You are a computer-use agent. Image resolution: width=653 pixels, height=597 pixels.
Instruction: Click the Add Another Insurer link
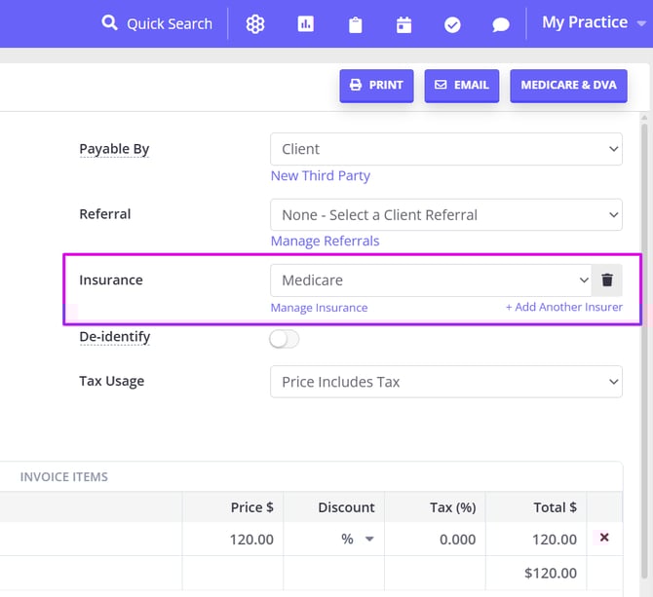(x=563, y=308)
